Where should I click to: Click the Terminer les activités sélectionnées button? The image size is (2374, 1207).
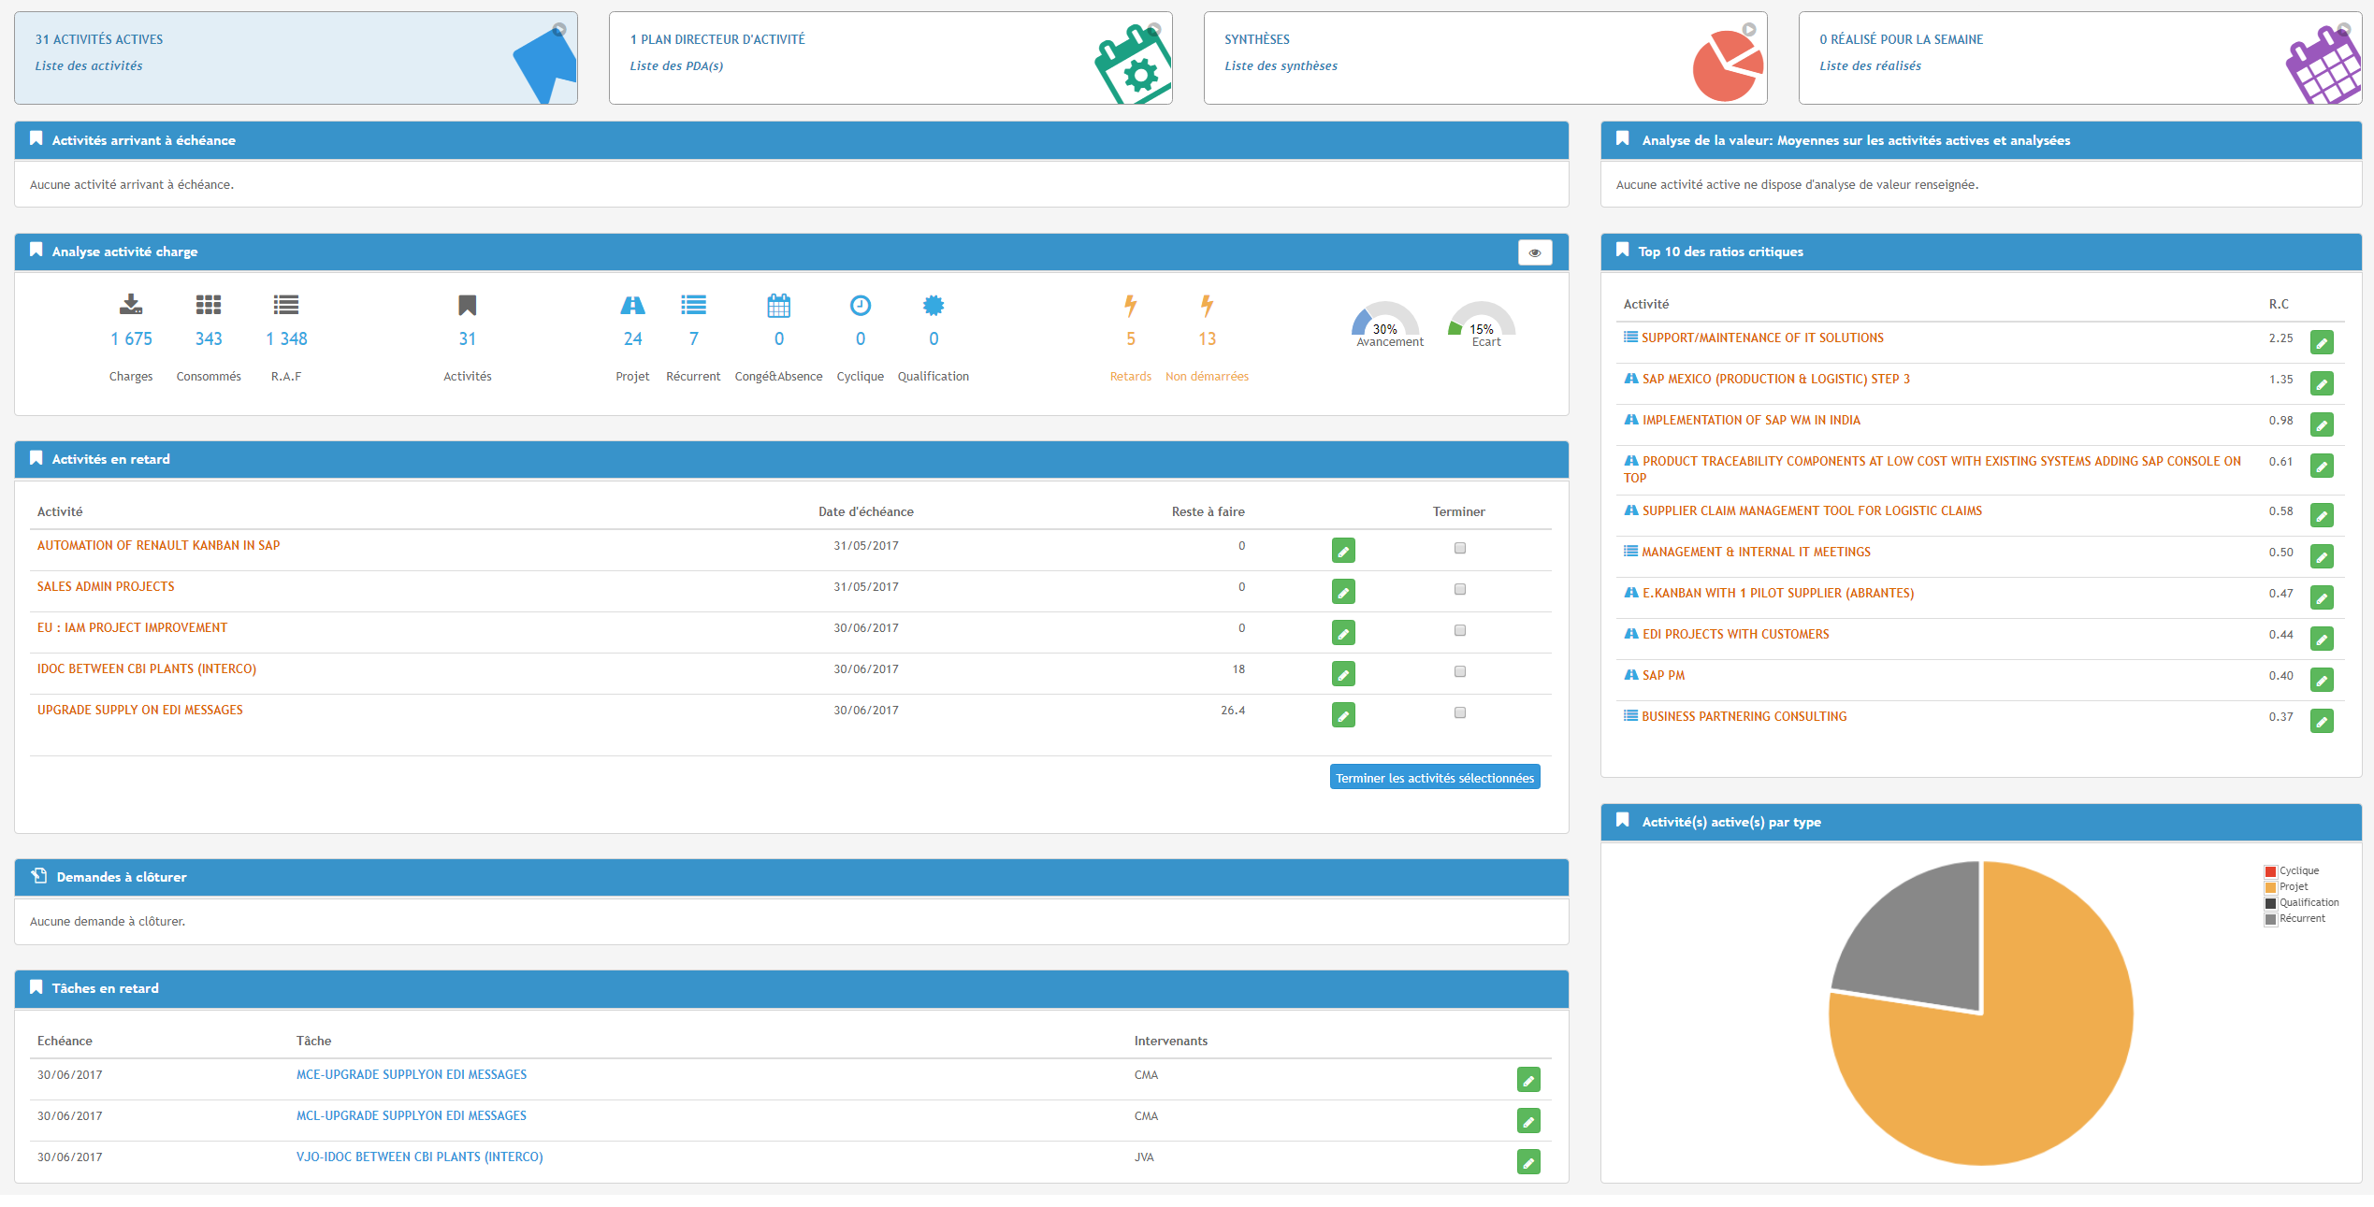click(1432, 778)
